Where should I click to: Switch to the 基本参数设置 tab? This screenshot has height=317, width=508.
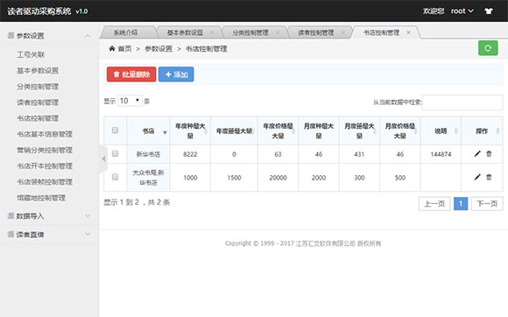click(185, 32)
